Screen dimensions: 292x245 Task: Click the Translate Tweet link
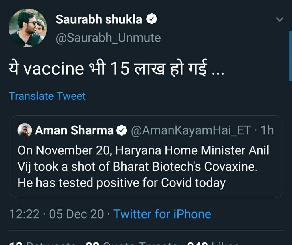(x=47, y=96)
